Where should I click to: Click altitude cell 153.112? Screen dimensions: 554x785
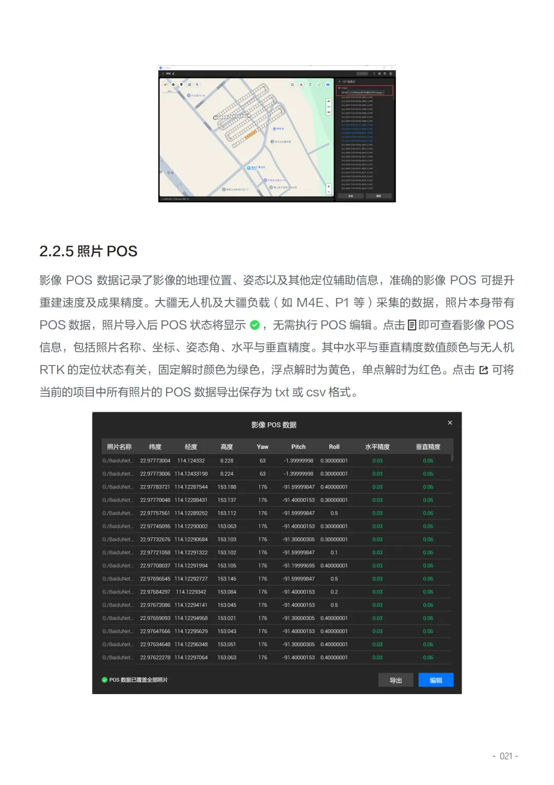click(x=227, y=513)
